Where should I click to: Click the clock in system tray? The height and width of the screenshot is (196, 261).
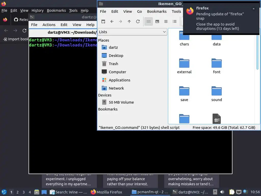[255, 192]
